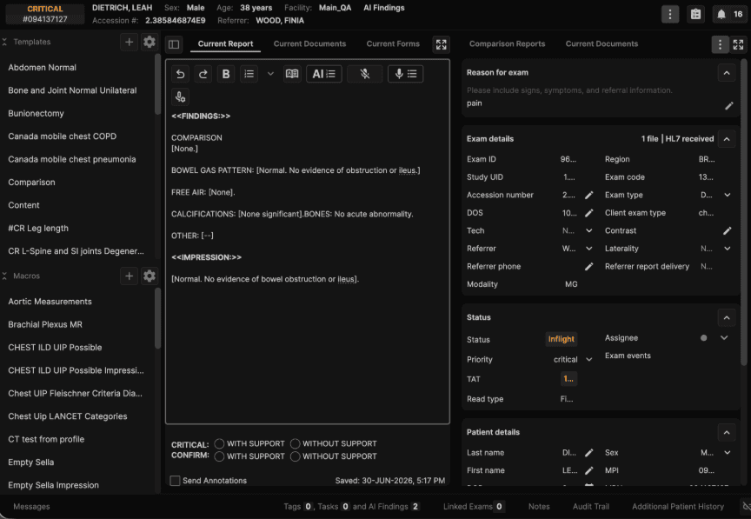Collapse the Macros section
This screenshot has width=751, height=519.
pos(4,276)
